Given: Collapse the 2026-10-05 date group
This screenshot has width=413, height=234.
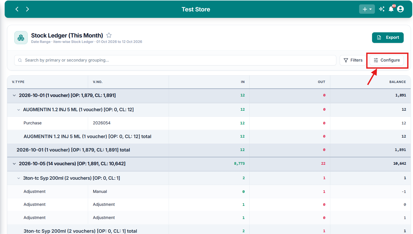Looking at the screenshot, I should (x=14, y=164).
